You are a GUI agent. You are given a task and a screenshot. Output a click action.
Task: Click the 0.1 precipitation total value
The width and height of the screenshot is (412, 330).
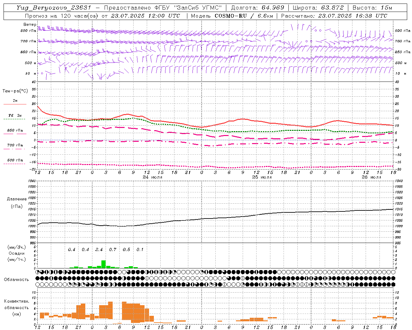(140, 249)
